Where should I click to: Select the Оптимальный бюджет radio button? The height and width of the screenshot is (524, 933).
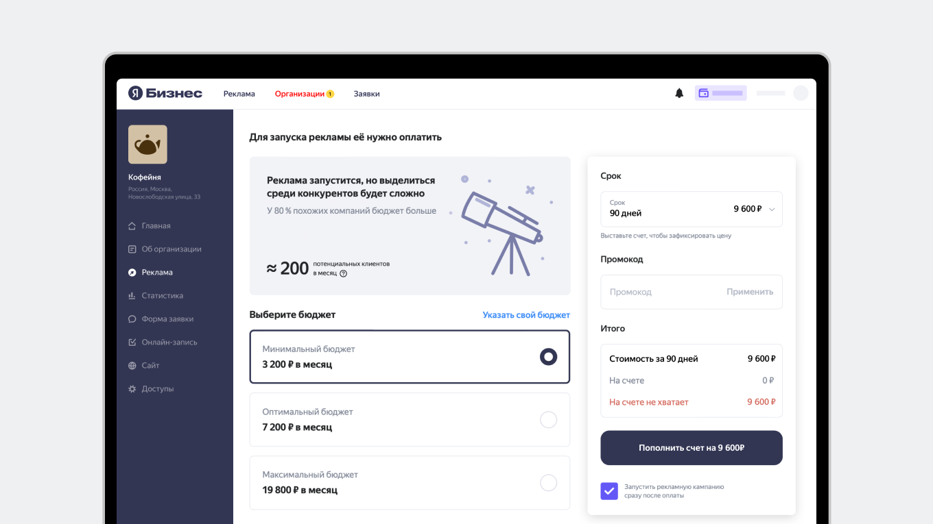pyautogui.click(x=548, y=420)
